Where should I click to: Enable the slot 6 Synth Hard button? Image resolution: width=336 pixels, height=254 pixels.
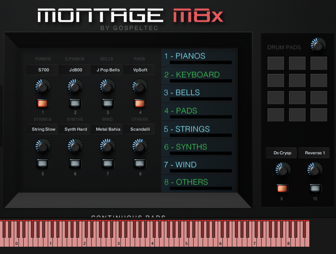click(75, 163)
